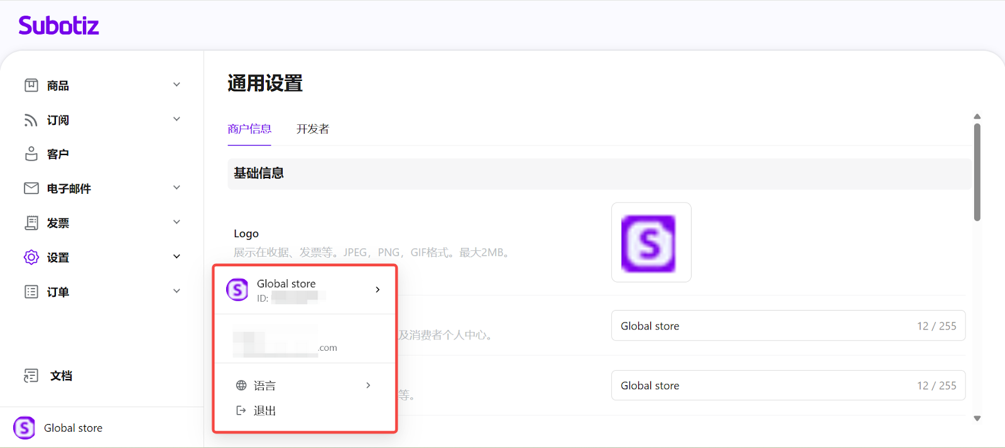Select the 商户信息 tab

249,129
